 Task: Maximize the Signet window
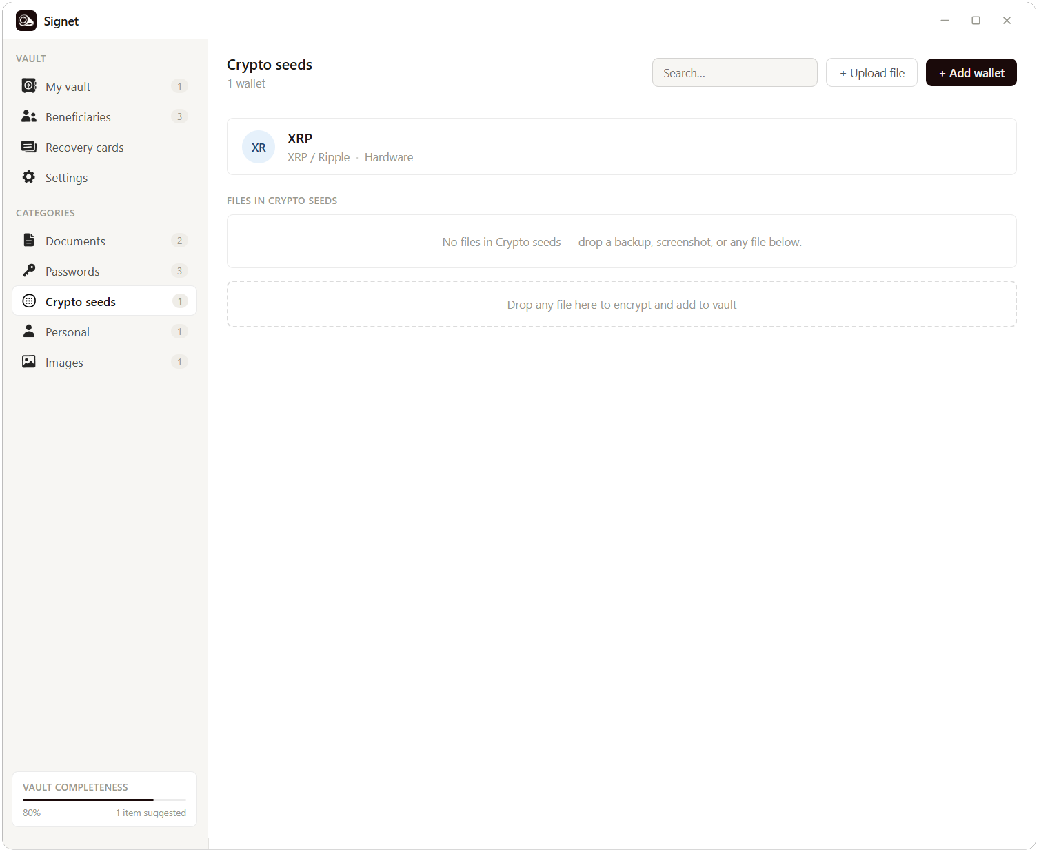click(x=976, y=21)
